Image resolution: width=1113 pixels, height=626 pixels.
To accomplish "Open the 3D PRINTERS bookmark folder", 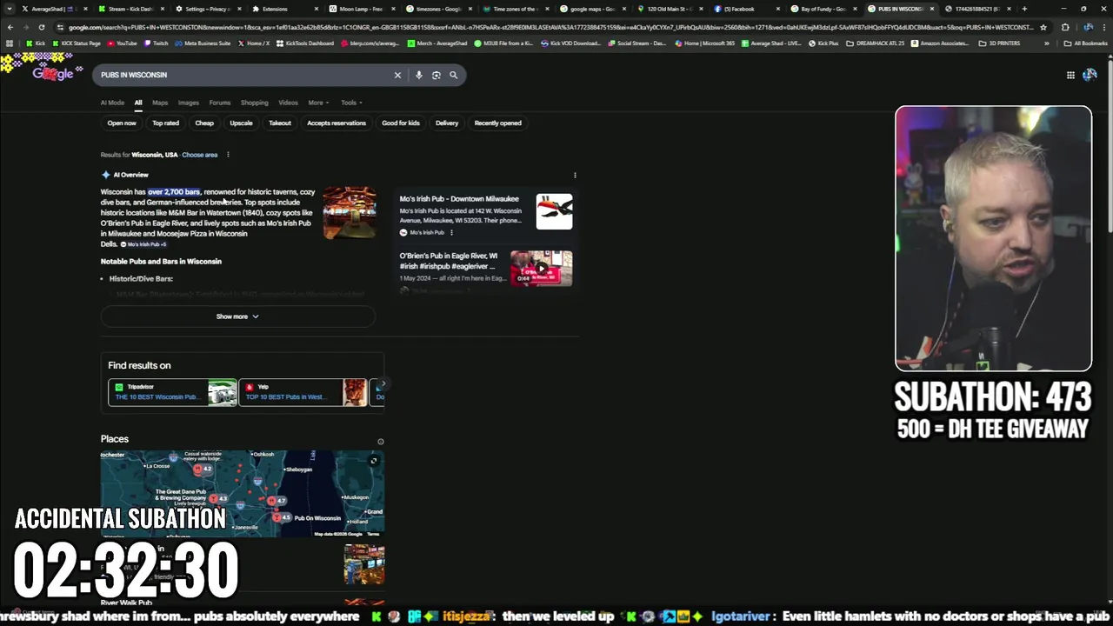I will (x=998, y=43).
